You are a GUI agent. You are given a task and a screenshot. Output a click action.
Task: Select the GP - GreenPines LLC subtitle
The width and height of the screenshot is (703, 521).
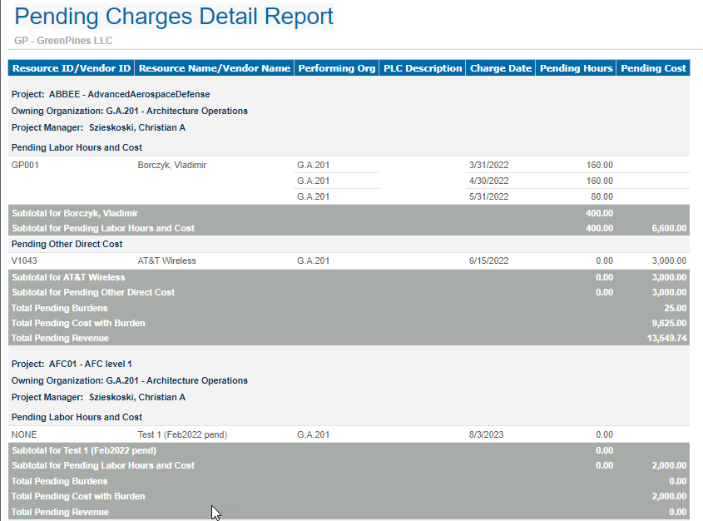[63, 41]
